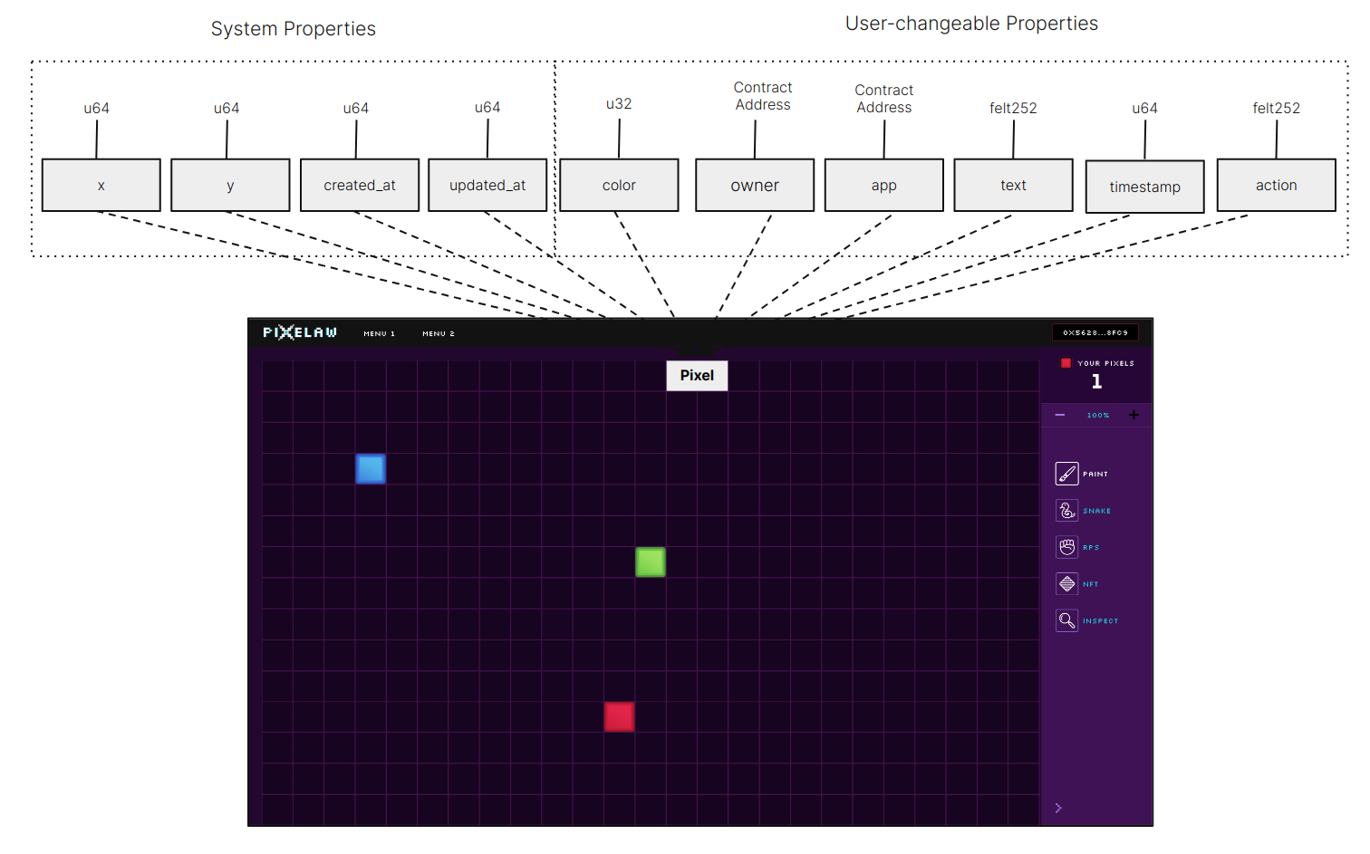This screenshot has width=1370, height=854.
Task: Click the red Your Pixels indicator
Action: [1066, 363]
